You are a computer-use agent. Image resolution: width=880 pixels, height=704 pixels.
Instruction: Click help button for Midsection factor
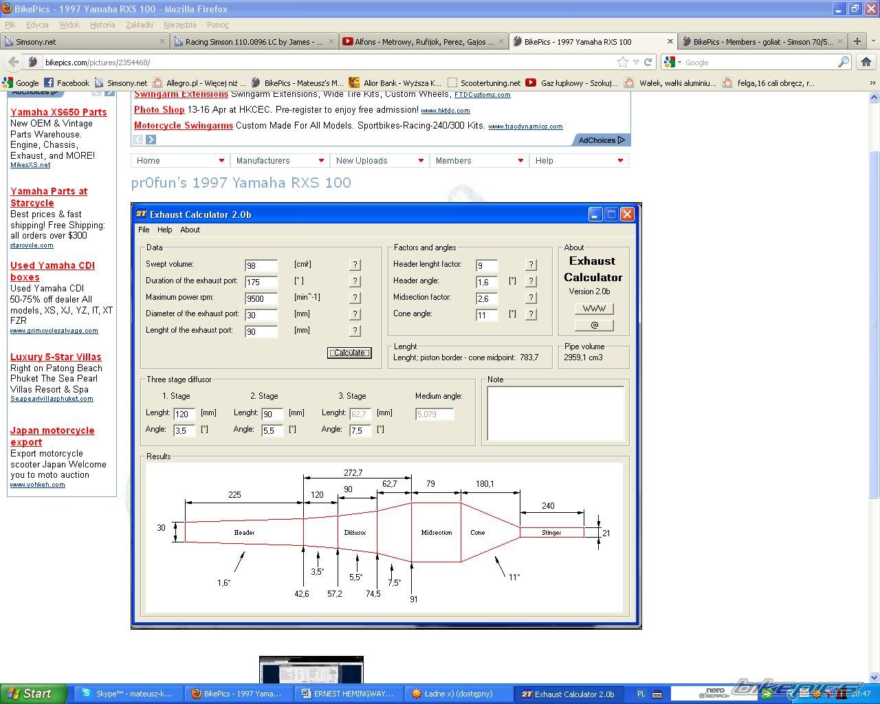click(x=531, y=298)
